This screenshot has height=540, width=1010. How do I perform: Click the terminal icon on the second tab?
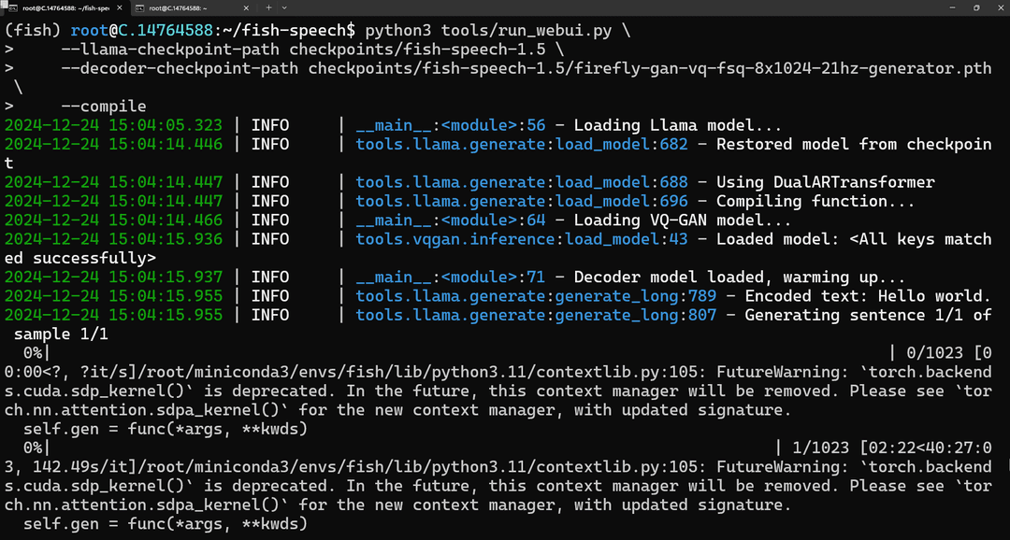click(139, 7)
